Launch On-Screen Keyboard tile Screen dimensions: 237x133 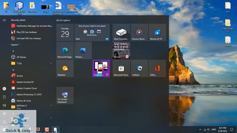tap(65, 95)
